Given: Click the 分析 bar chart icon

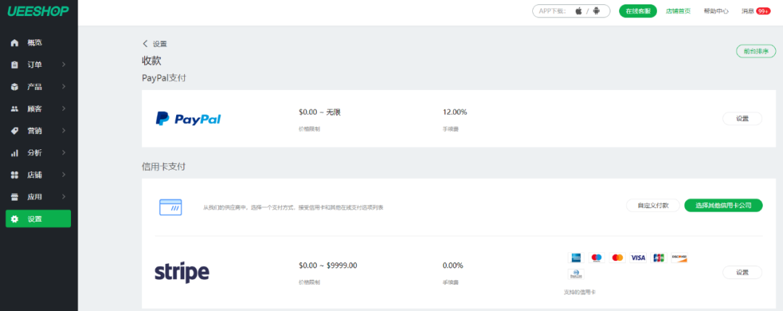Looking at the screenshot, I should coord(14,153).
